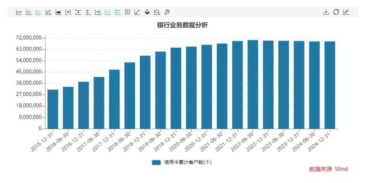Click the highlighted blue bar chart icon
Image resolution: width=365 pixels, height=183 pixels.
click(x=39, y=12)
